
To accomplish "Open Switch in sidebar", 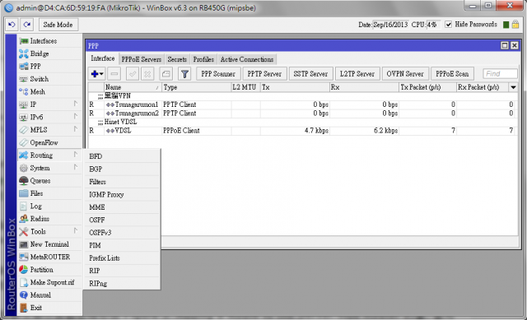I will 49,79.
